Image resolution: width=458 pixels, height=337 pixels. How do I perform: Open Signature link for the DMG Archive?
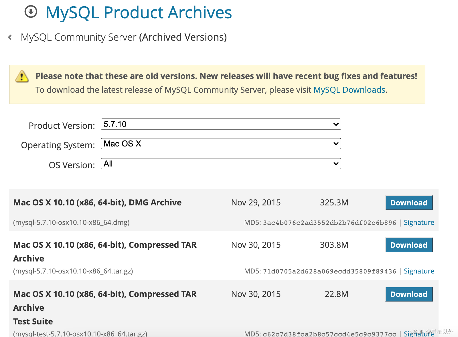tap(419, 223)
